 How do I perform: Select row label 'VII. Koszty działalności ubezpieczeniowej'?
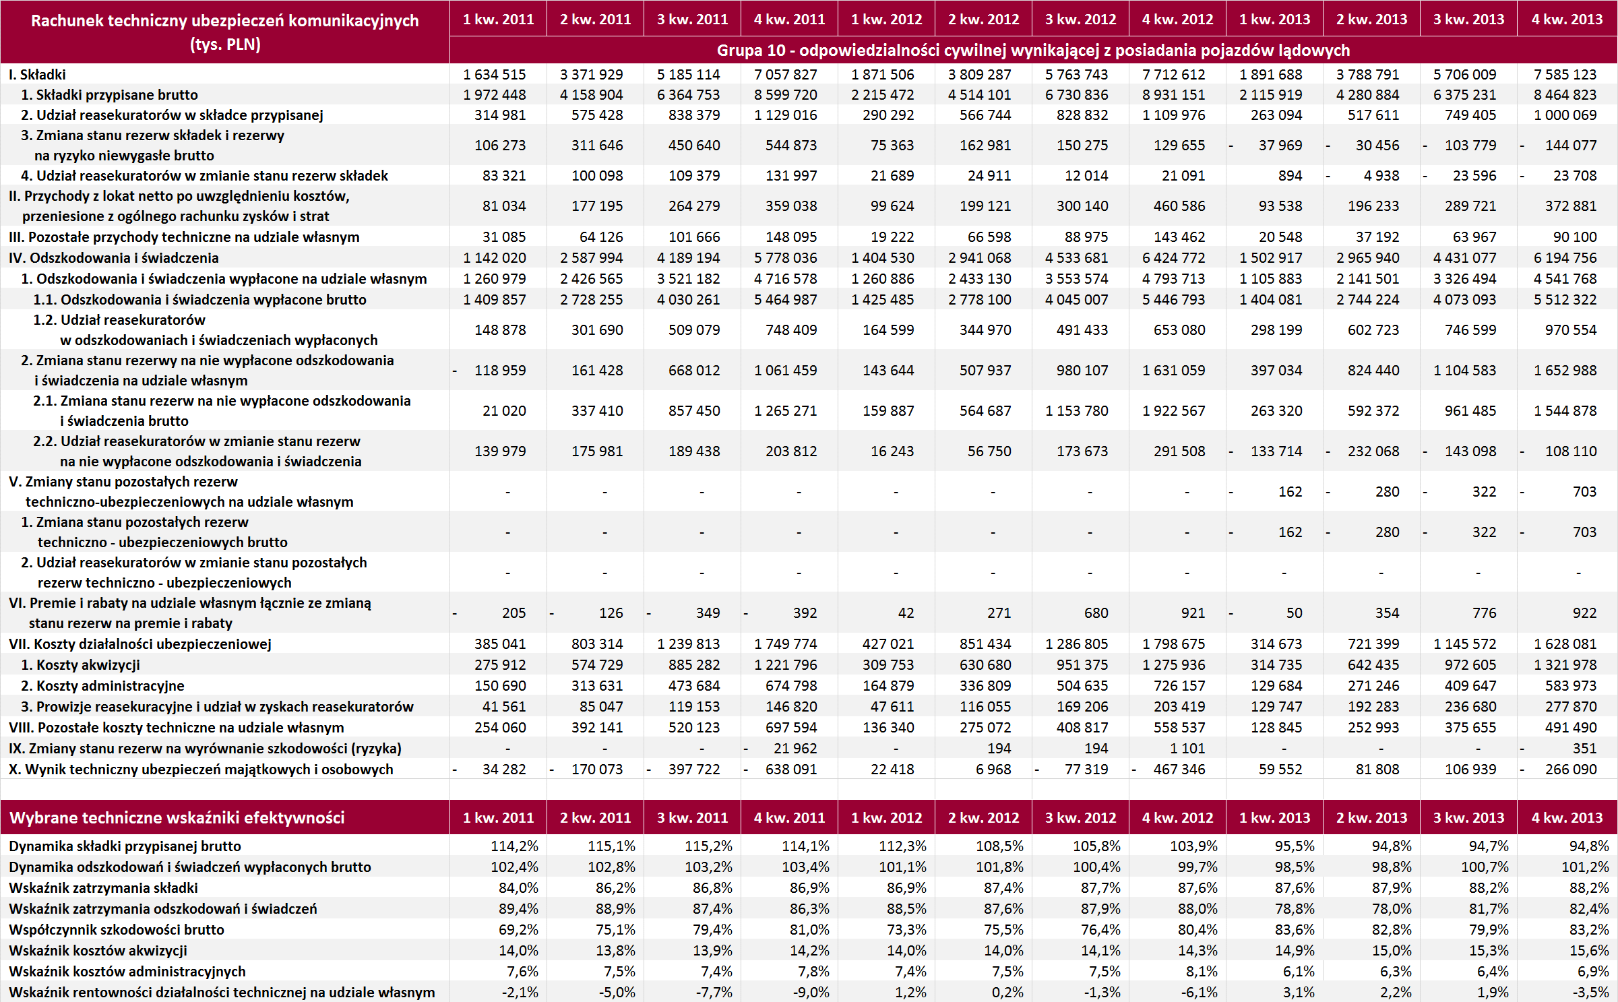[139, 644]
